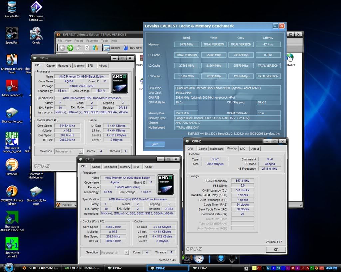
Task: Click the two-people icon in EVEREST toolbar
Action: 95,48
